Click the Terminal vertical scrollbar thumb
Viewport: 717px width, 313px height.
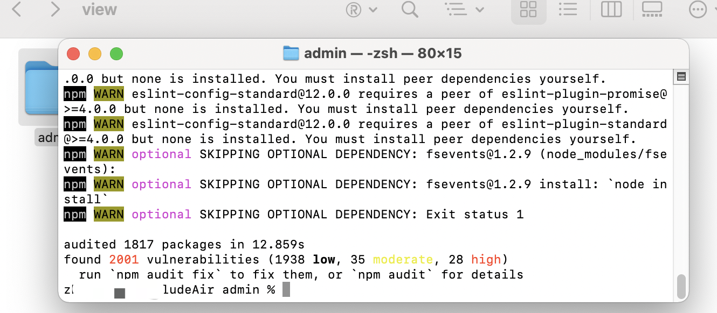(x=681, y=287)
